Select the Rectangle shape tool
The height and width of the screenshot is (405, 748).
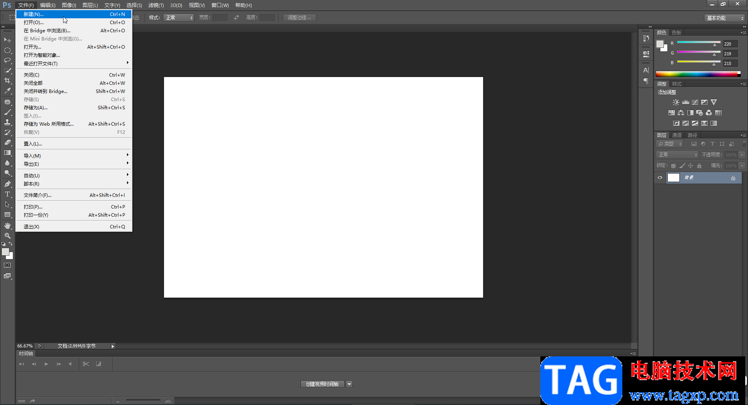(x=7, y=214)
